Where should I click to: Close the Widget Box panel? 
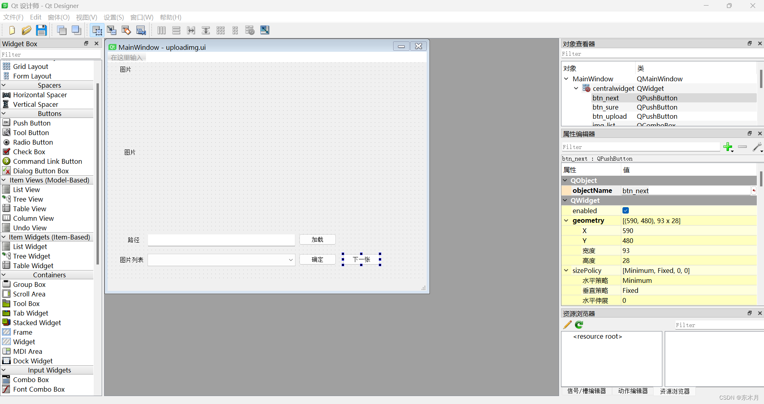pyautogui.click(x=96, y=43)
